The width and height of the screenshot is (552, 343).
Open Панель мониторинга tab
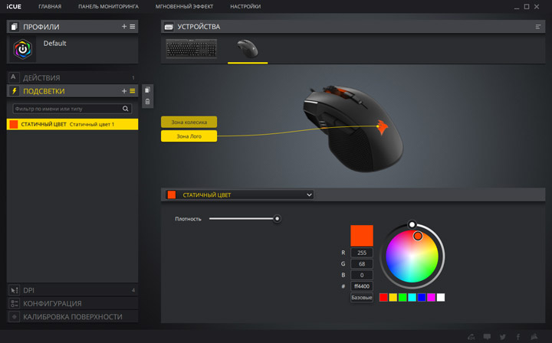108,6
